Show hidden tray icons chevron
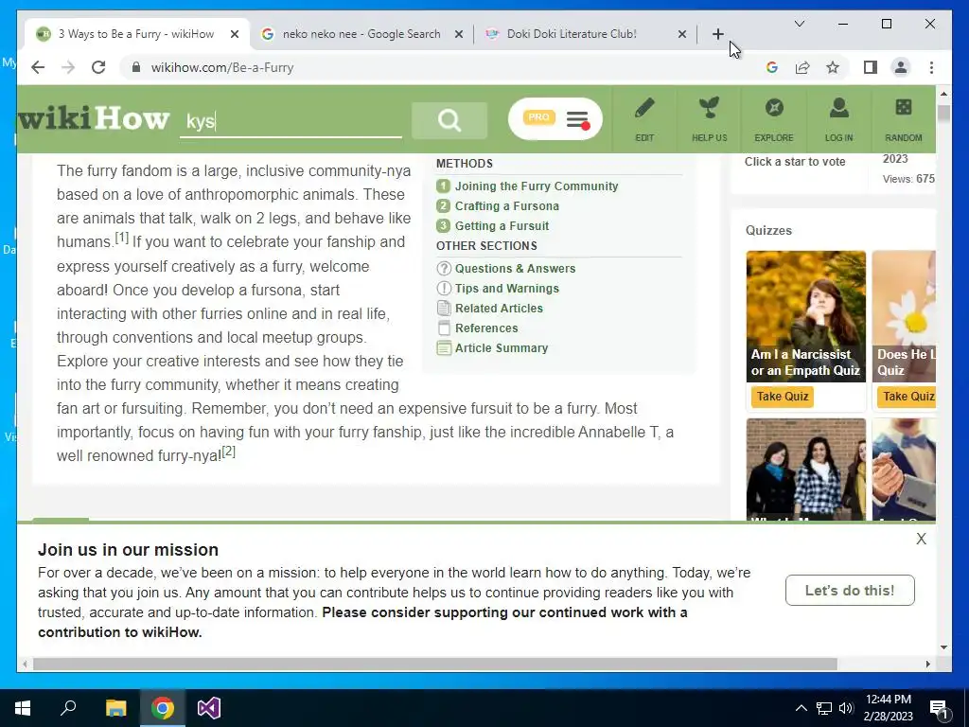Viewport: 969px width, 727px height. point(801,708)
